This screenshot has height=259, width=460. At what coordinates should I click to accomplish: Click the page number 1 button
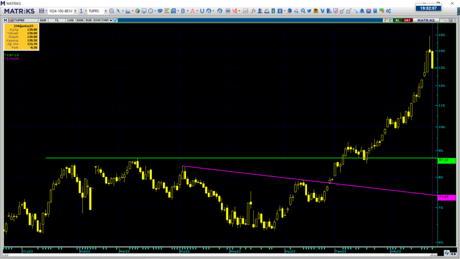pyautogui.click(x=81, y=11)
